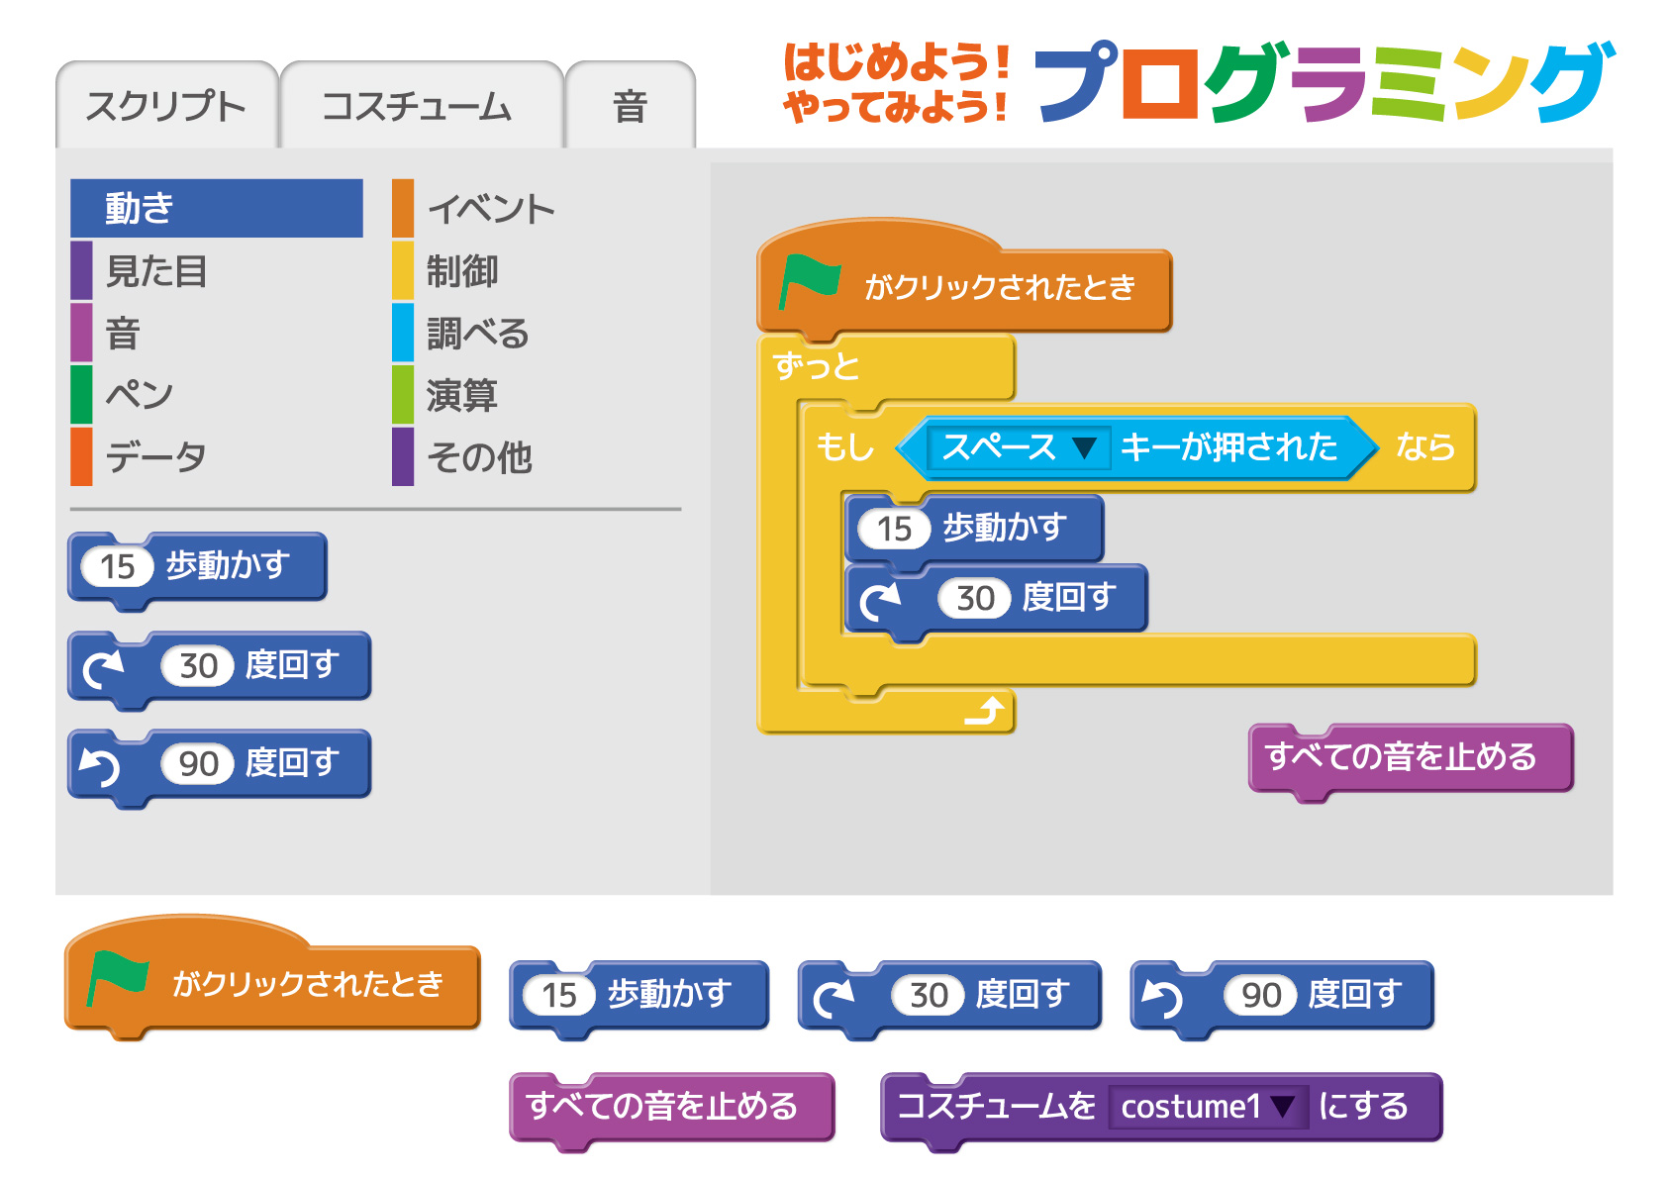Select the 動き block category
Screen dimensions: 1668x1179
click(217, 209)
